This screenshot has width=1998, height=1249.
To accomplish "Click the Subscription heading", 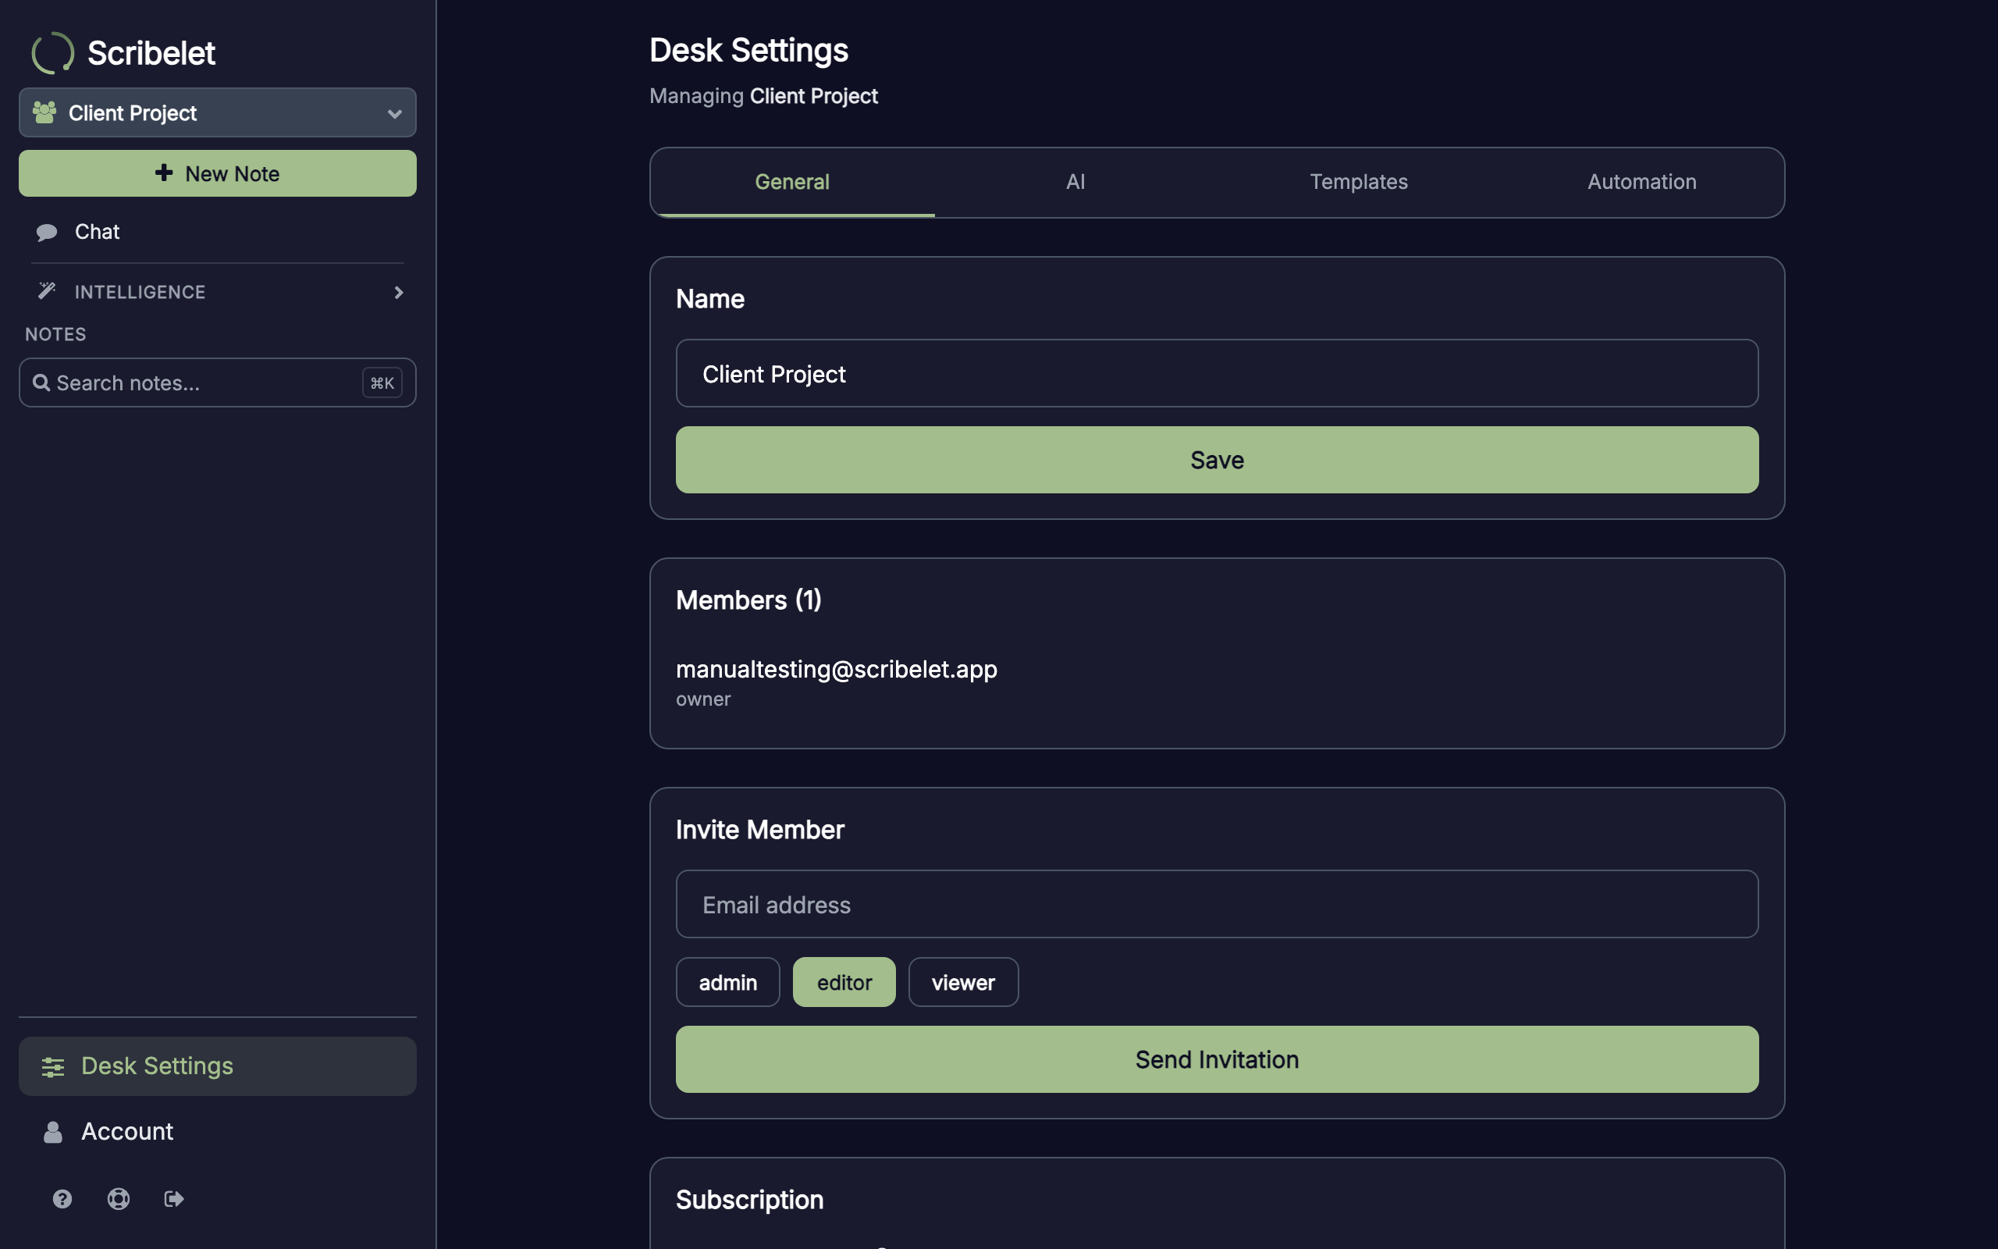I will (750, 1201).
